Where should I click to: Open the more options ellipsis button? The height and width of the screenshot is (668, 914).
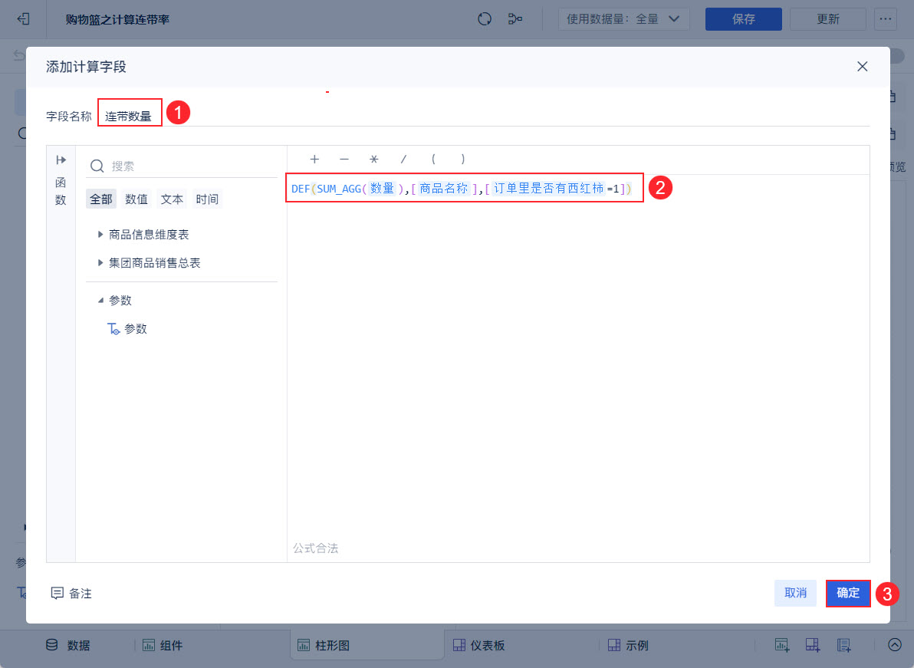click(x=886, y=19)
